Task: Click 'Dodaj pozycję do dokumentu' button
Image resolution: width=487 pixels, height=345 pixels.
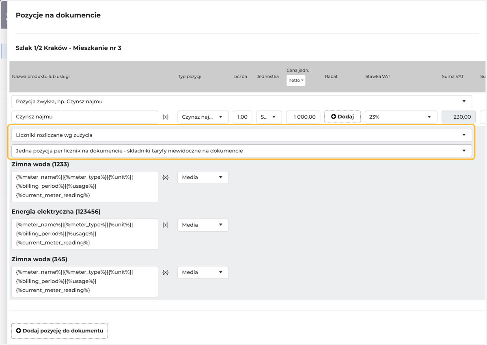Action: [x=60, y=331]
